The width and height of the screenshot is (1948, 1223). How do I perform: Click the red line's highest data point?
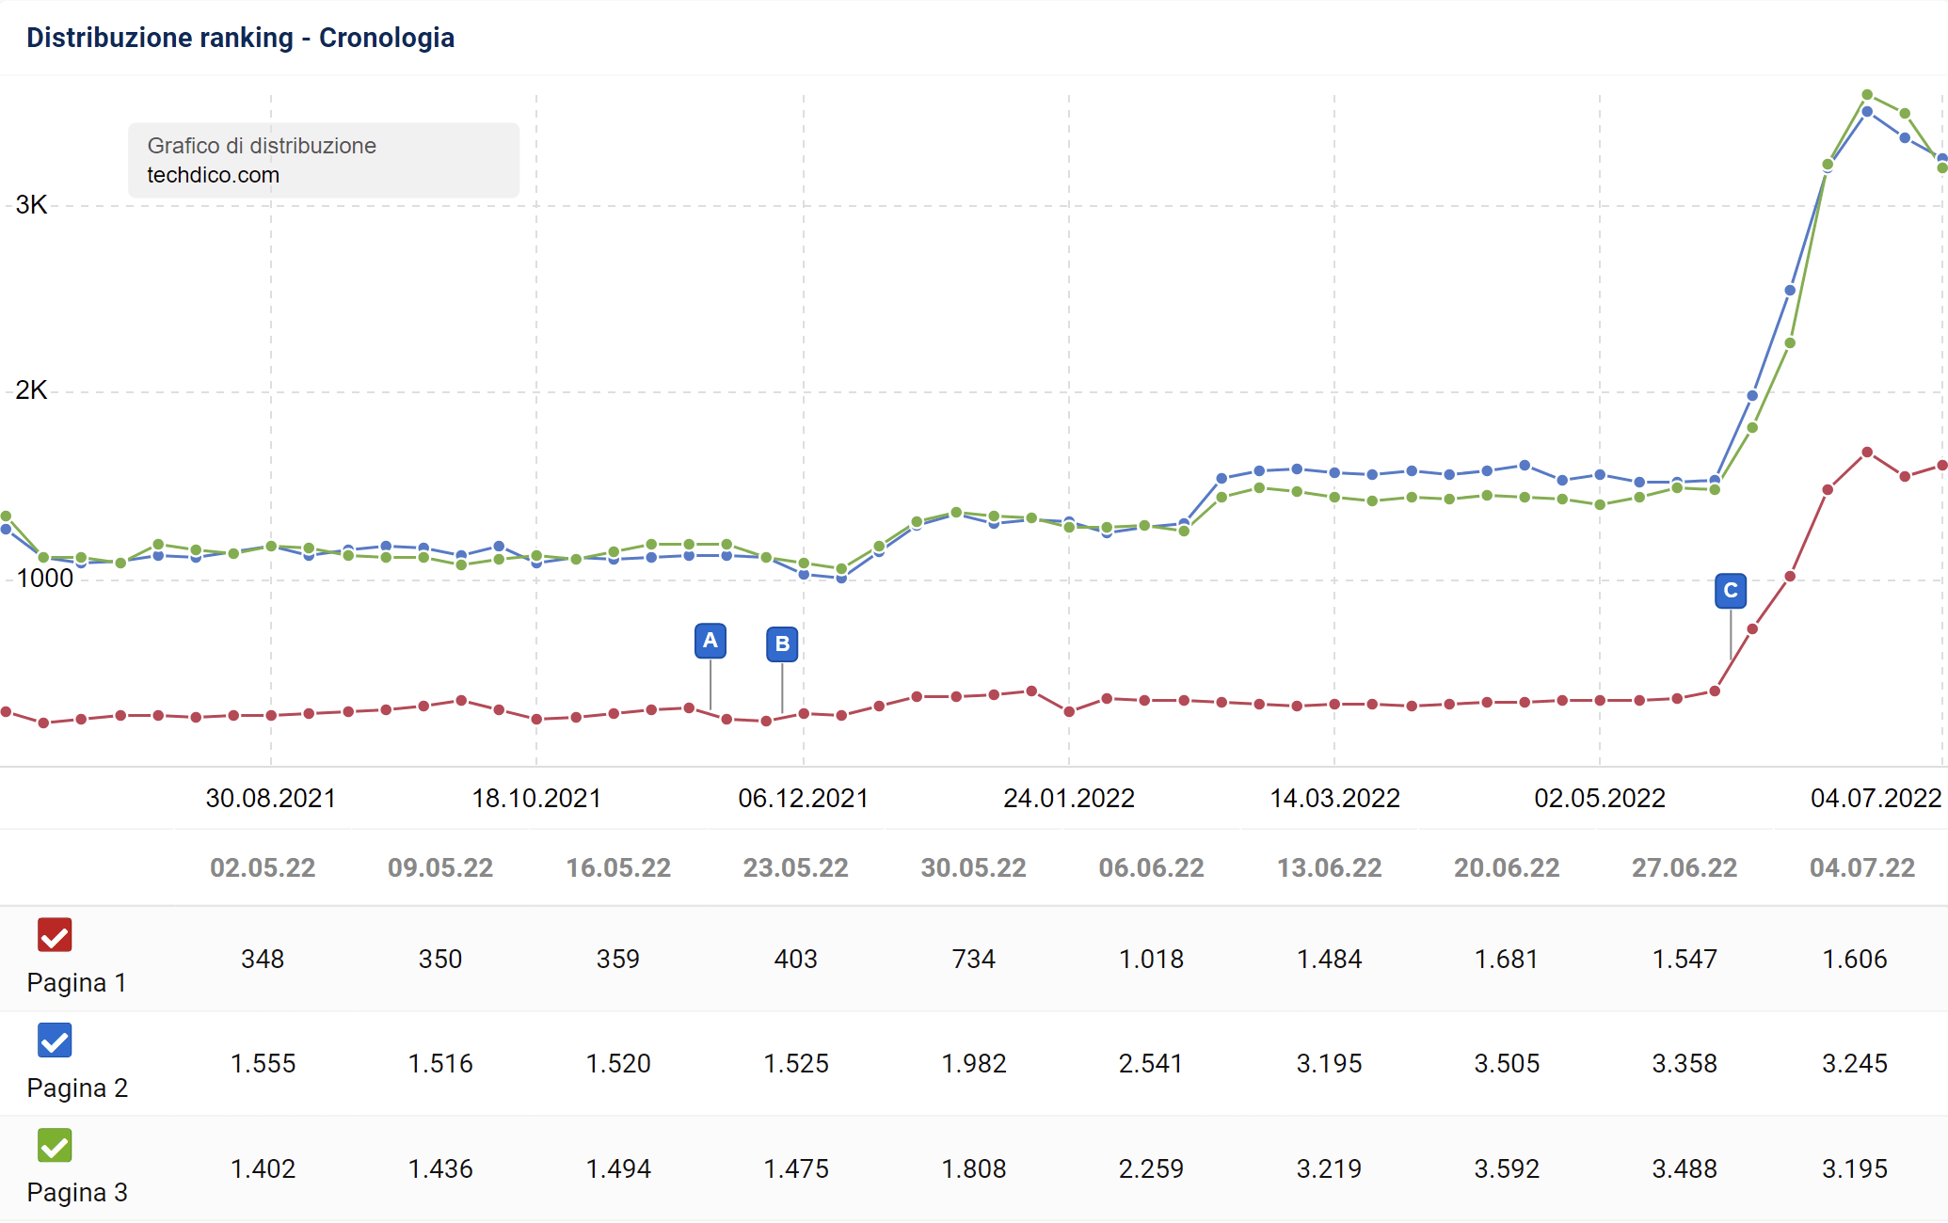click(x=1867, y=453)
